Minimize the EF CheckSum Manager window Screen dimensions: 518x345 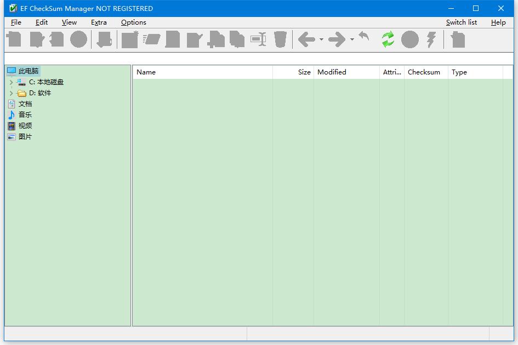point(451,8)
